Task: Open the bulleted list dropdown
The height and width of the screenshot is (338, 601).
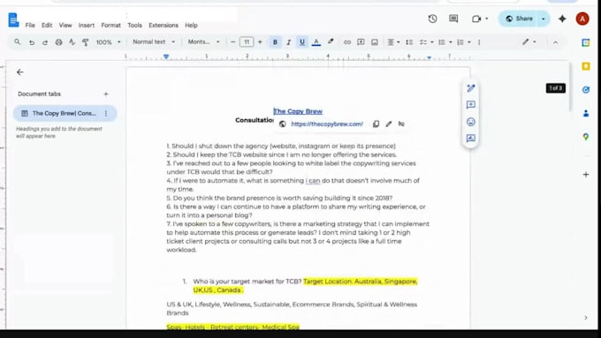Action: tap(445, 42)
